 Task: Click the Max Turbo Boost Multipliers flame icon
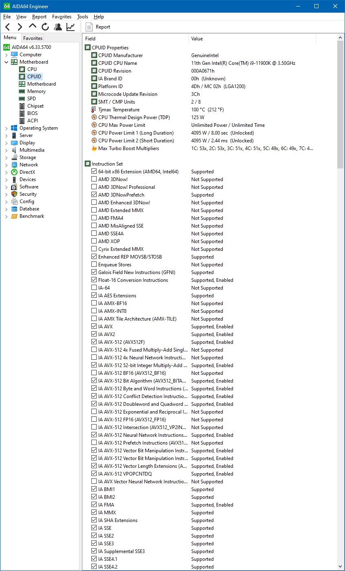[x=94, y=148]
